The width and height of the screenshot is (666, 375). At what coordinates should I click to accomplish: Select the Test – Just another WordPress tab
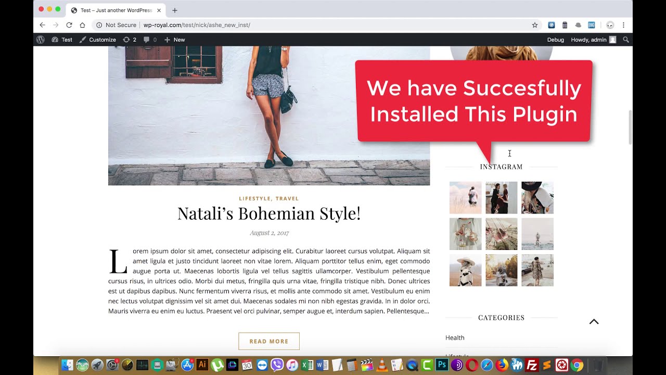pyautogui.click(x=116, y=10)
